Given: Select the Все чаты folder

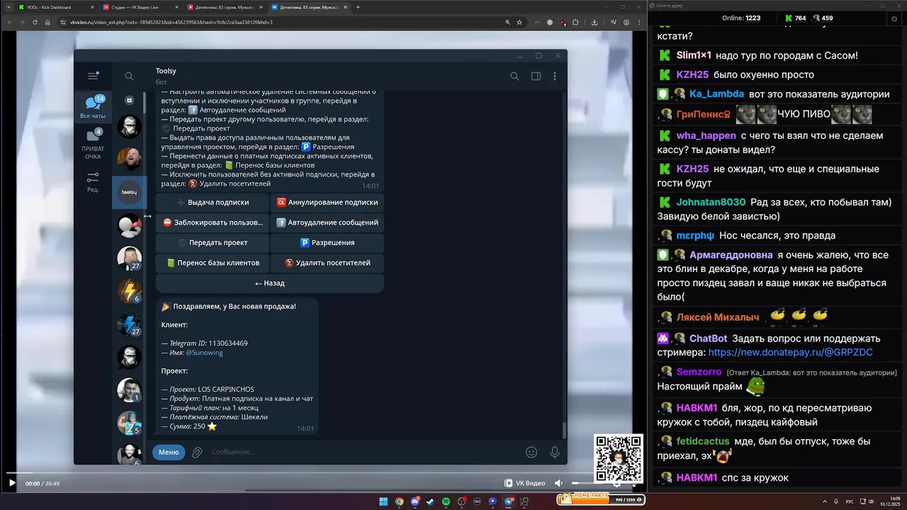Looking at the screenshot, I should (93, 108).
